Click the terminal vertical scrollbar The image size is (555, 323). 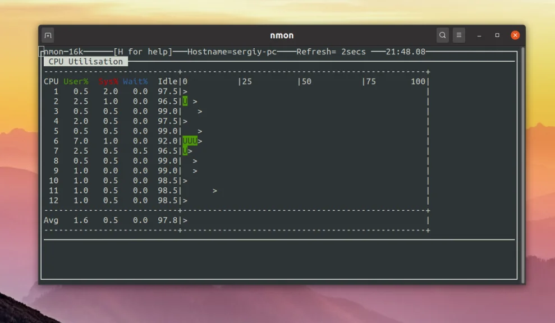coord(523,165)
